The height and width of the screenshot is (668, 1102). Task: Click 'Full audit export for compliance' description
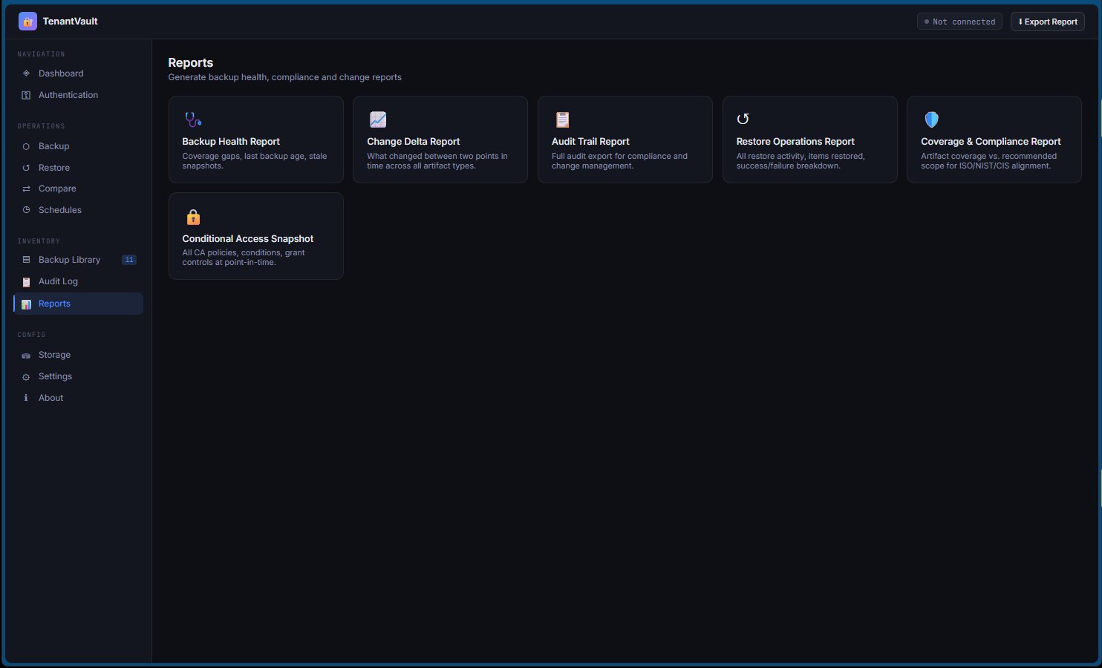[619, 161]
